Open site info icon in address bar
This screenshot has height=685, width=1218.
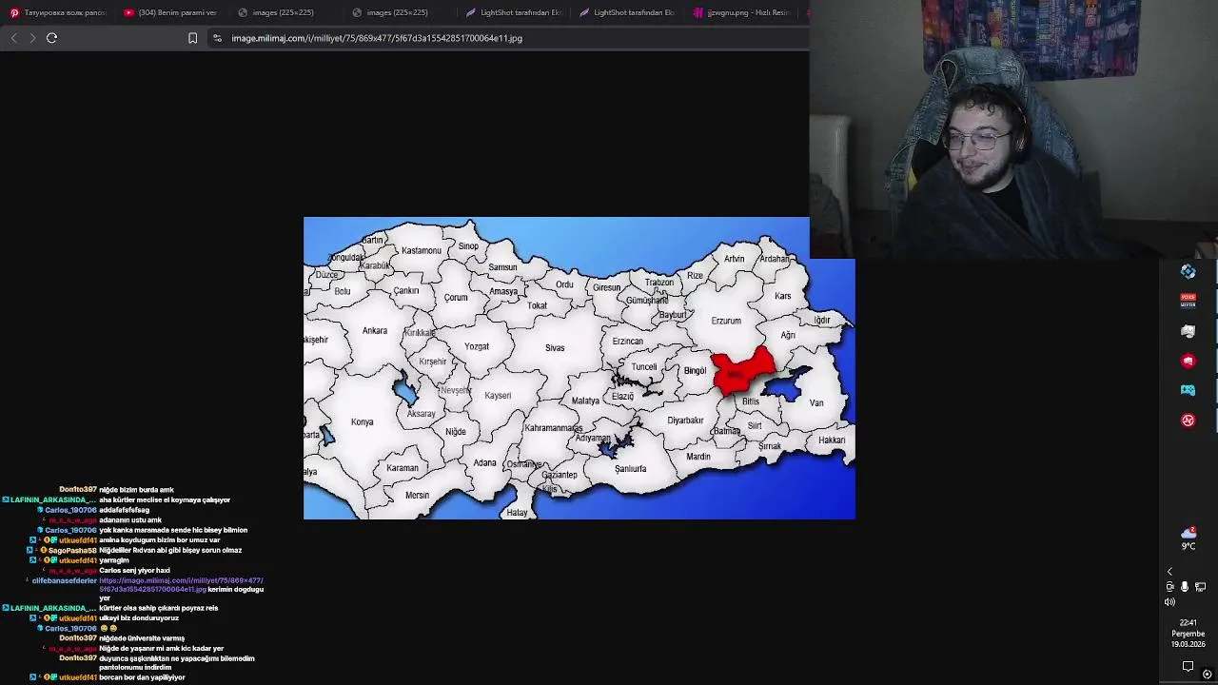point(217,38)
